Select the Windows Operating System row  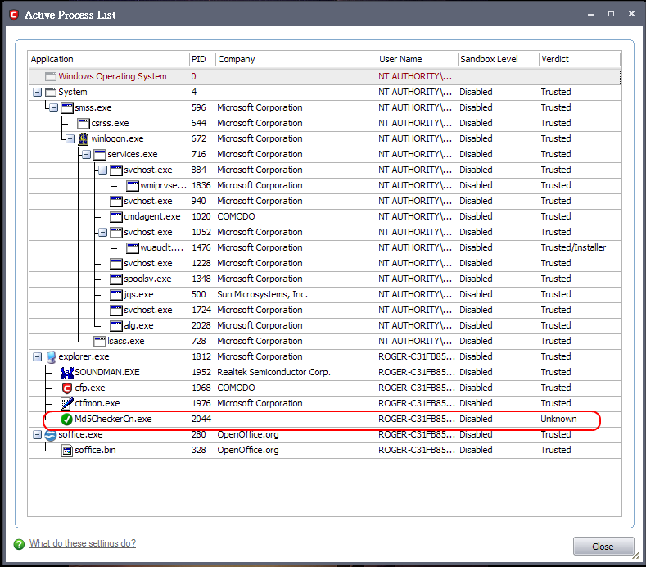coord(324,77)
